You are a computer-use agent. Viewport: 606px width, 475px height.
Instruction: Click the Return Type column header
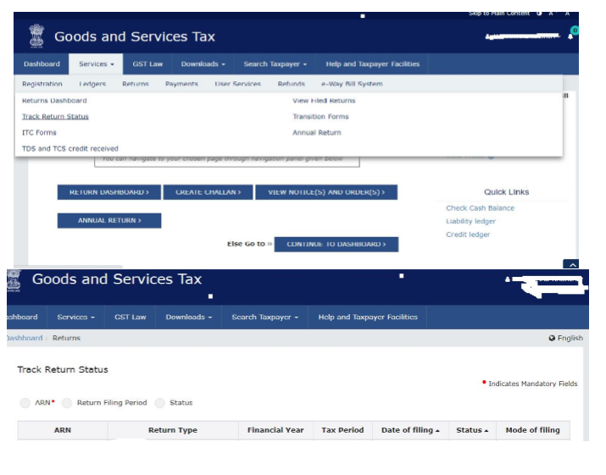173,430
